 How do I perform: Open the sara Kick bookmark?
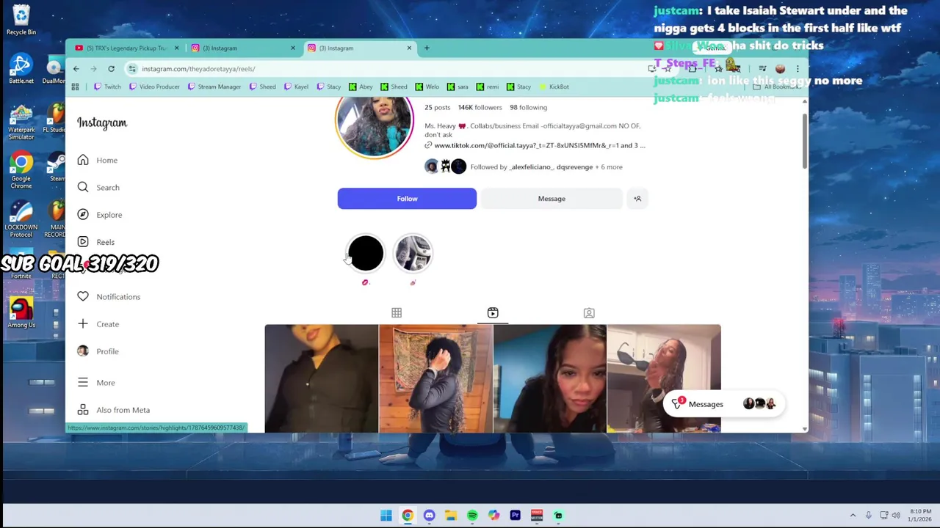coord(458,87)
